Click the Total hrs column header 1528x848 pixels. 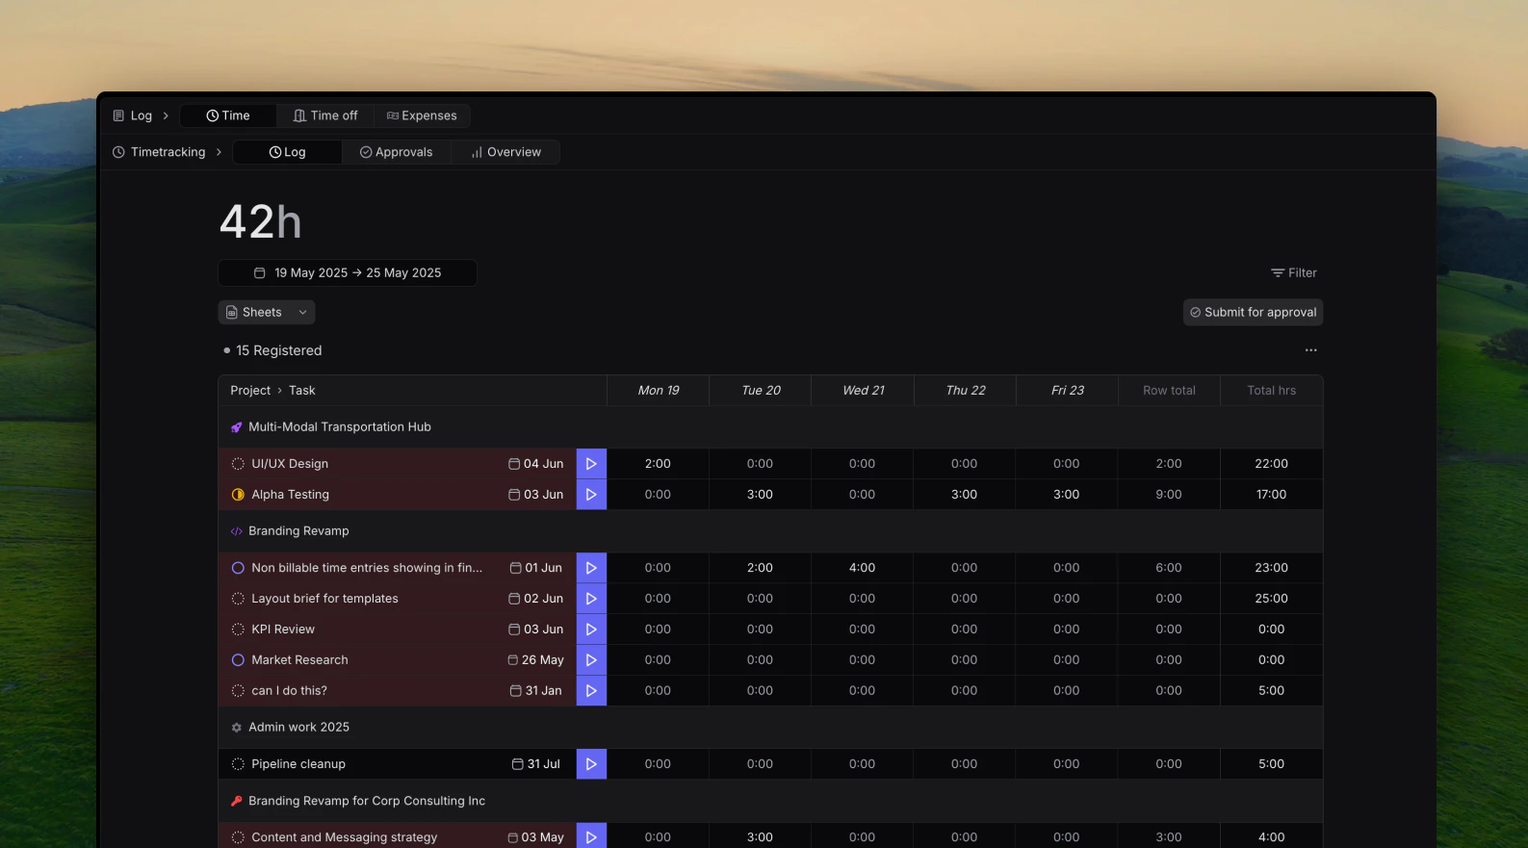coord(1271,391)
